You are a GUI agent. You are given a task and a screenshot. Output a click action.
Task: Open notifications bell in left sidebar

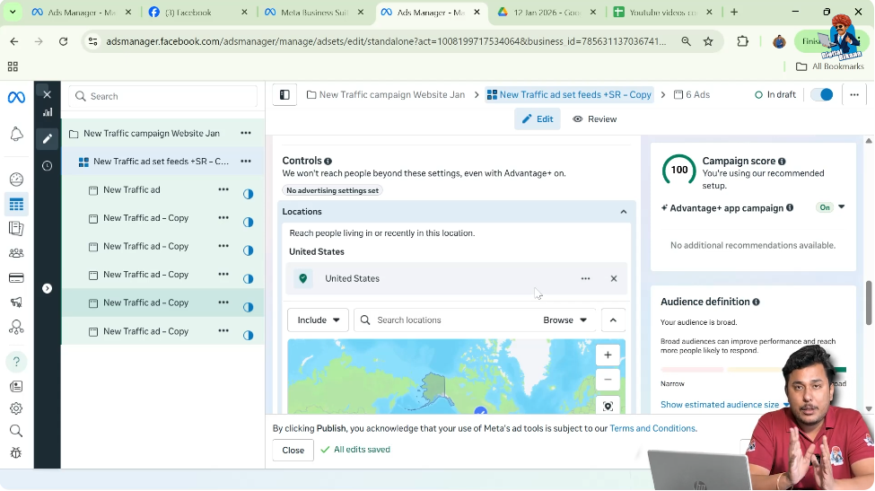point(16,135)
